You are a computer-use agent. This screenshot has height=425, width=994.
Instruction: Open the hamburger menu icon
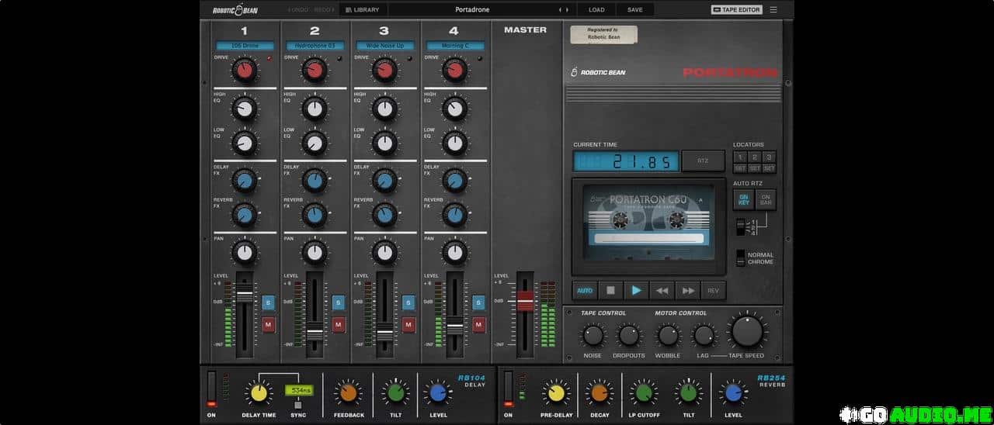[773, 10]
